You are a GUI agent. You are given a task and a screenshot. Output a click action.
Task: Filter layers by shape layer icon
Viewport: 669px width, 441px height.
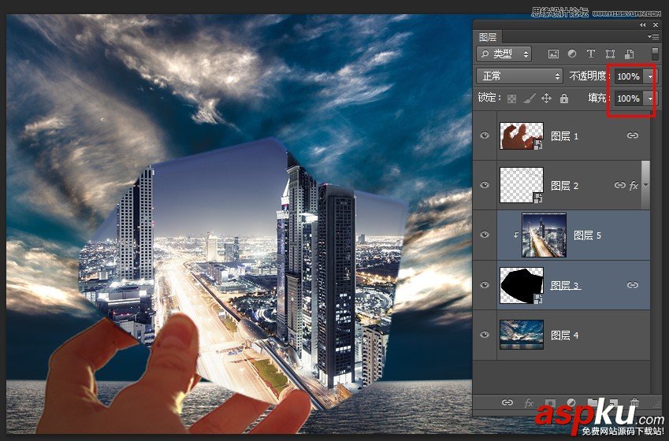(610, 54)
